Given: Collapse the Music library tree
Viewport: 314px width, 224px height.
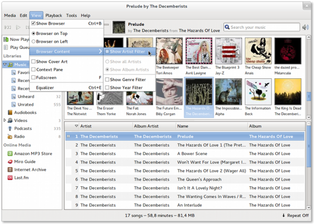Looking at the screenshot, I should [5, 64].
